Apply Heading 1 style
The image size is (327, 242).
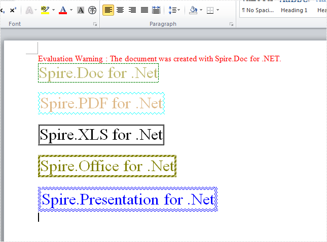pos(294,10)
